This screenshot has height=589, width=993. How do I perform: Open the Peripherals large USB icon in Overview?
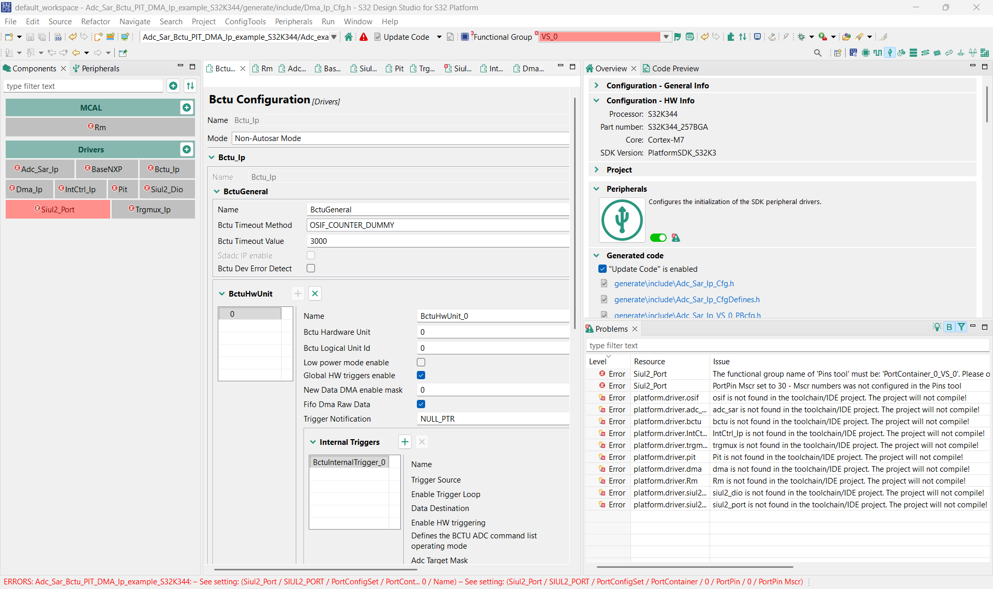point(622,220)
